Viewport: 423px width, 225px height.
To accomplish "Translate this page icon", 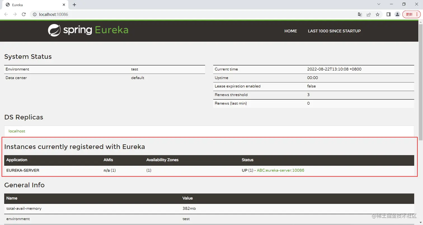I will pyautogui.click(x=360, y=15).
